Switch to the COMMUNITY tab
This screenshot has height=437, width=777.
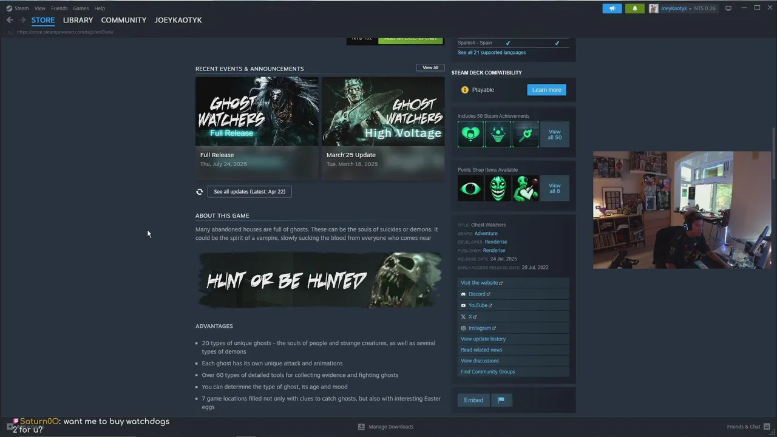(124, 20)
